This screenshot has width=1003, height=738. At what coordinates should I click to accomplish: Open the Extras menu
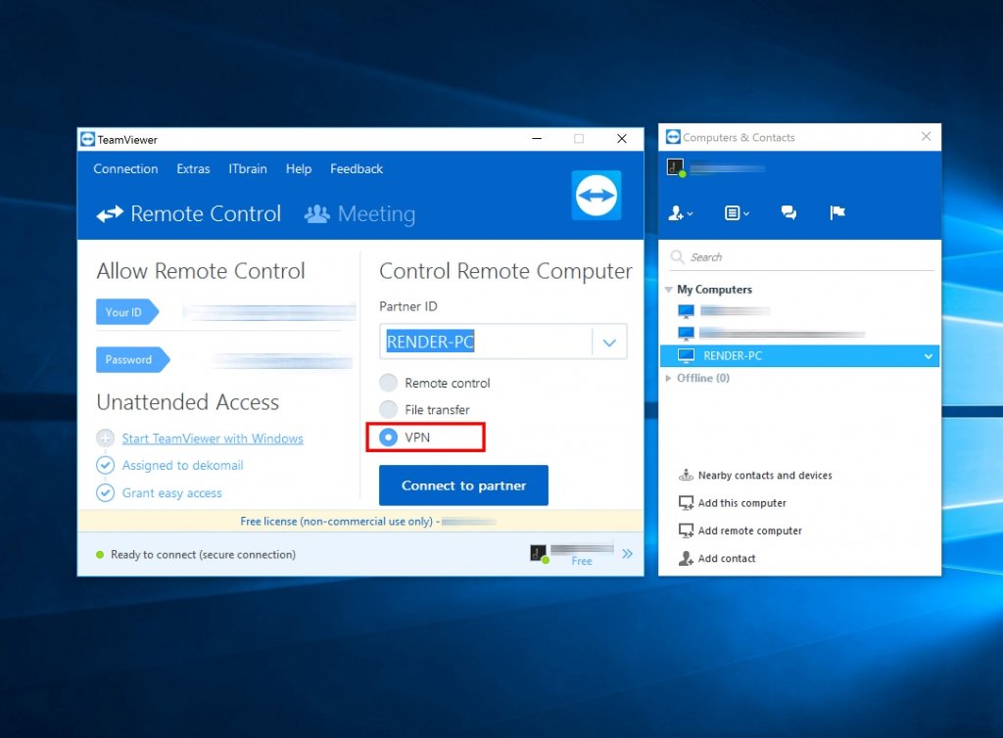(193, 168)
